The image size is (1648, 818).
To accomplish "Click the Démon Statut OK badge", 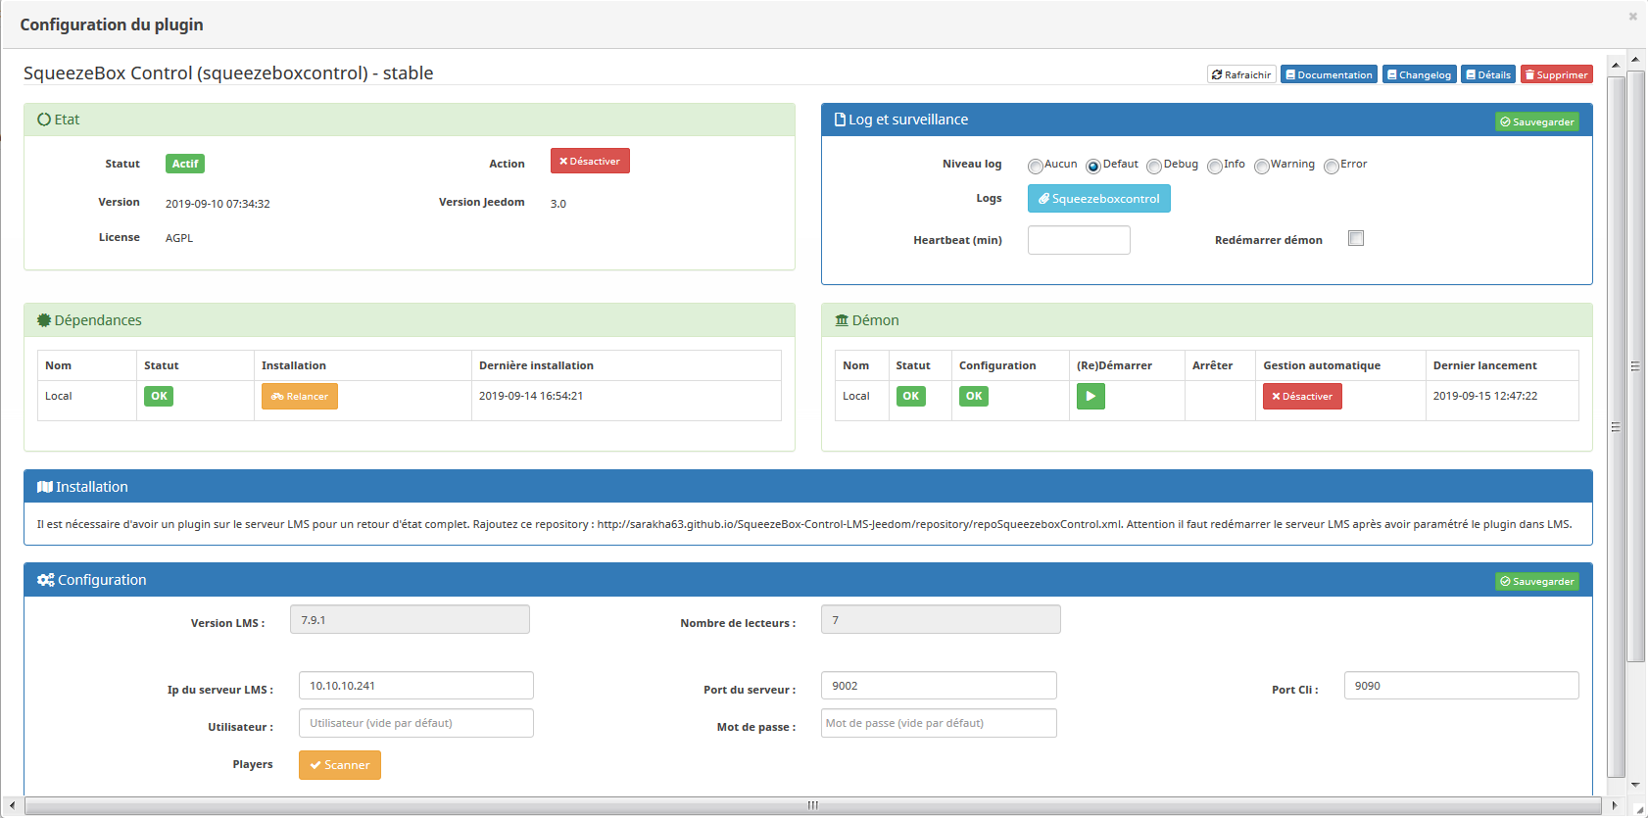I will click(911, 396).
